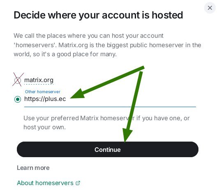Click the external link icon beside About homeservers
The width and height of the screenshot is (219, 190).
click(78, 183)
